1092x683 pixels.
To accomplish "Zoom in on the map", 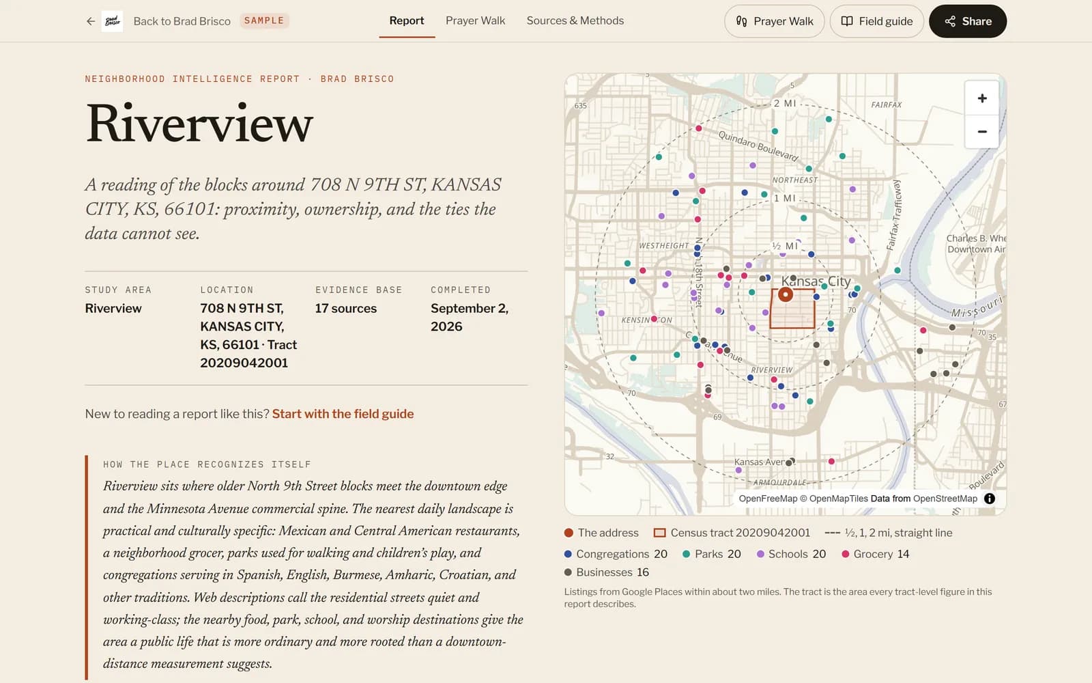I will [982, 98].
